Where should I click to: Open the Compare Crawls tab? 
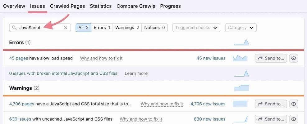[x=136, y=6]
